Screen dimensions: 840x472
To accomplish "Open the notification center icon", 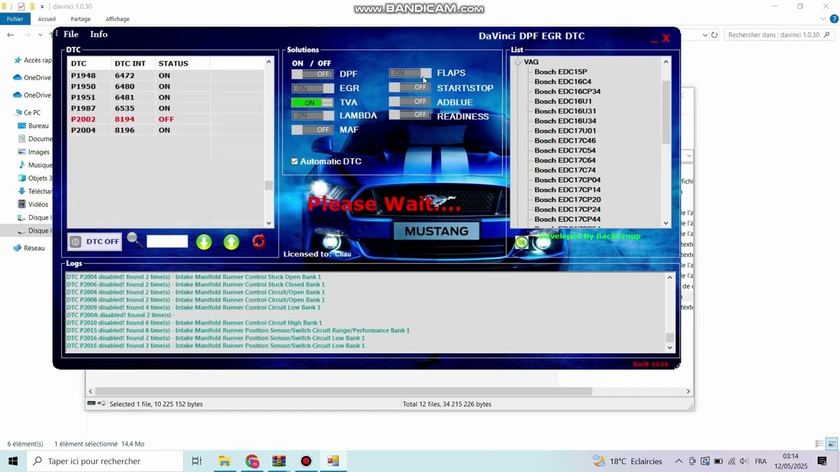I will click(822, 461).
